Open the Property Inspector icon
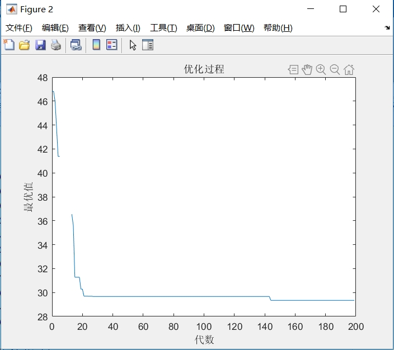The width and height of the screenshot is (394, 350). click(148, 45)
